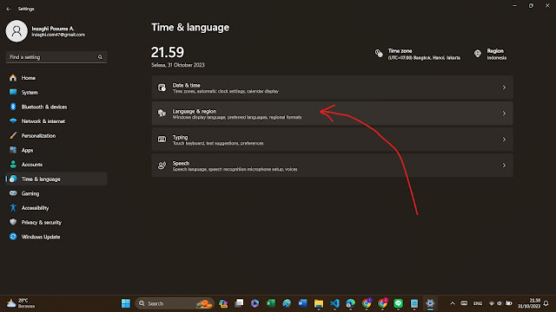Open Accessibility settings
The height and width of the screenshot is (312, 556).
click(x=56, y=208)
